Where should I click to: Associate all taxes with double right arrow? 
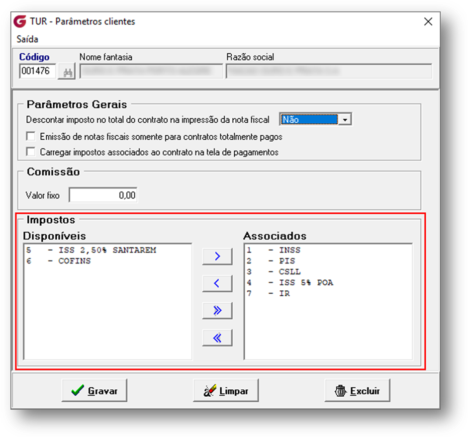[217, 311]
